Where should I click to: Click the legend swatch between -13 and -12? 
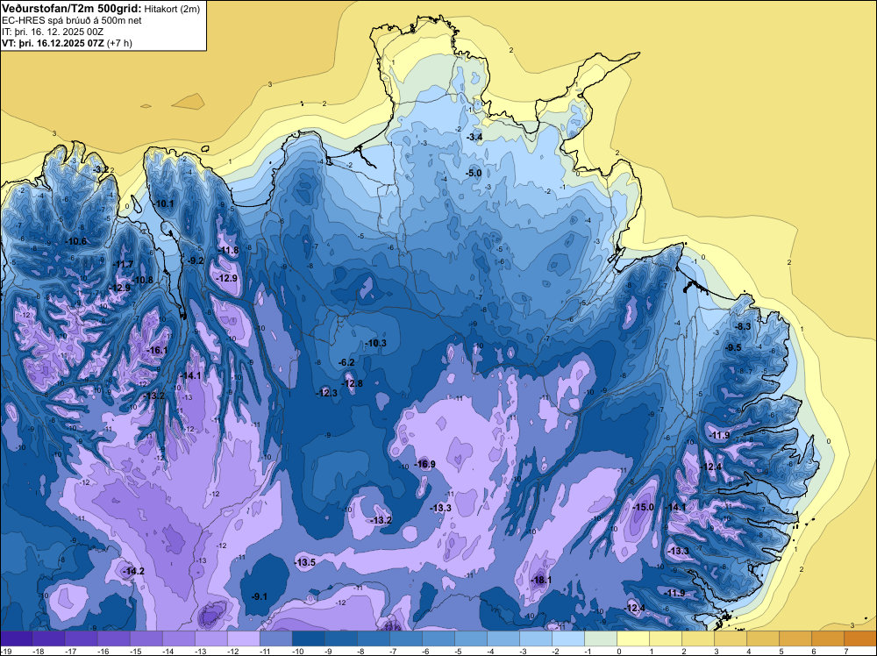[210, 638]
